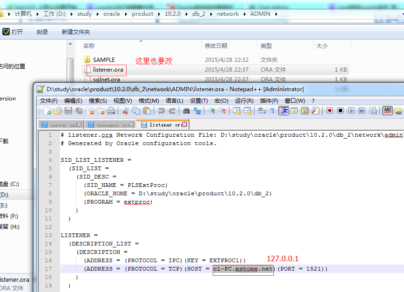Toggle show all characters pilcrow icon
This screenshot has width=404, height=292.
pyautogui.click(x=272, y=111)
